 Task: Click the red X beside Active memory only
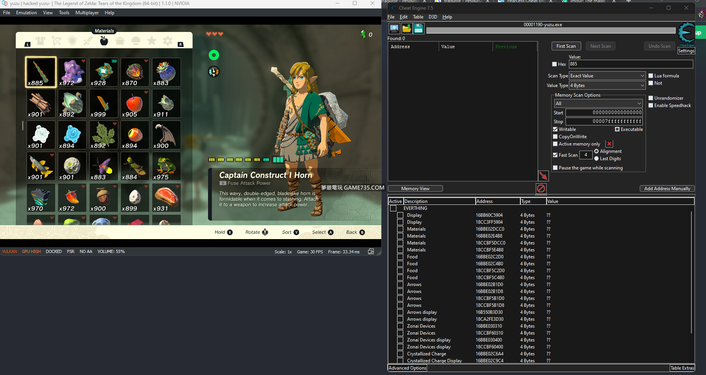[x=609, y=144]
